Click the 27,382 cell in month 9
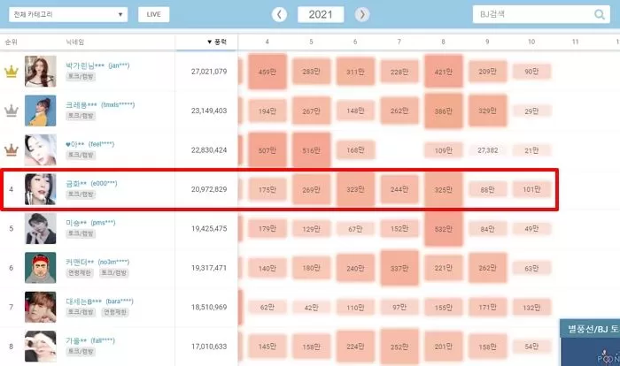Screen dimensions: 620x366 coord(487,150)
